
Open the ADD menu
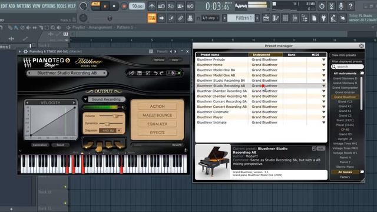12,6
